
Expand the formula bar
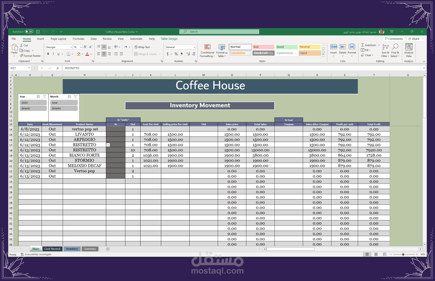pos(424,68)
